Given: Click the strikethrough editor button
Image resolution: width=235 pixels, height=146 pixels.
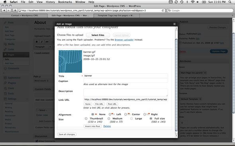Looking at the screenshot, I should pos(47,42).
